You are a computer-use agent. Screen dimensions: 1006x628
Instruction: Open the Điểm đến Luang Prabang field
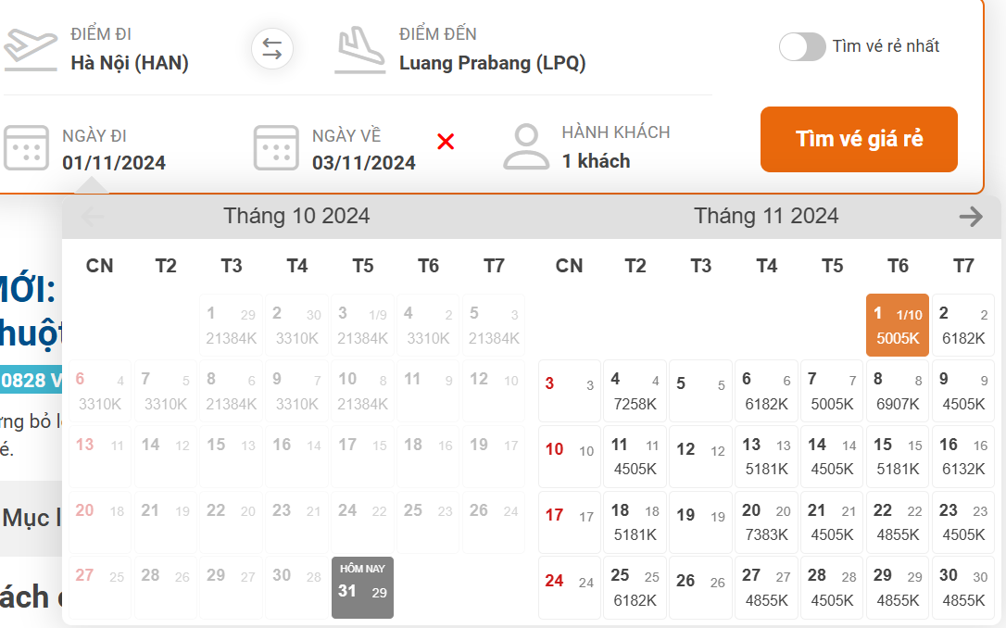coord(492,63)
